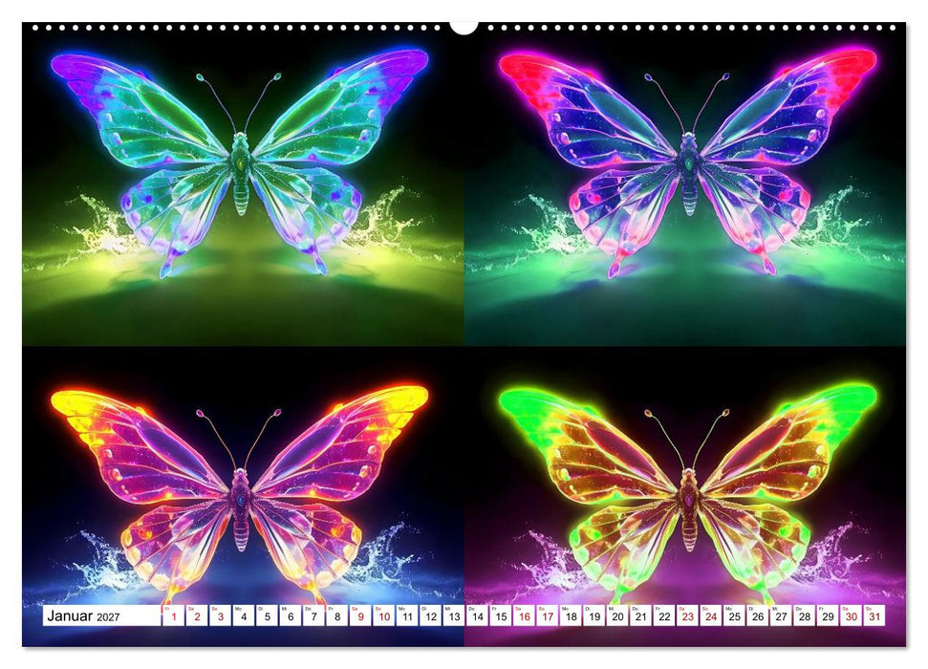Click day 8 in the date row
Screen dimensions: 928x669
(x=336, y=615)
